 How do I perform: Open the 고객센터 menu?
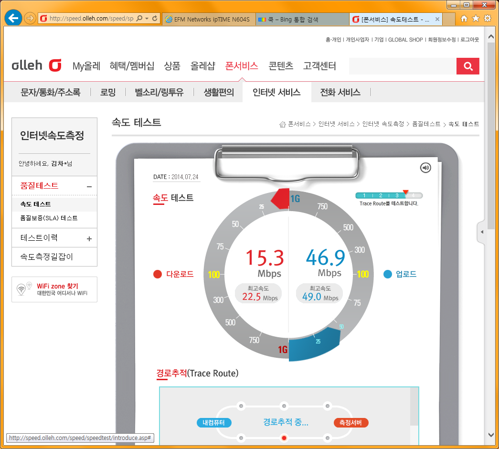(319, 66)
